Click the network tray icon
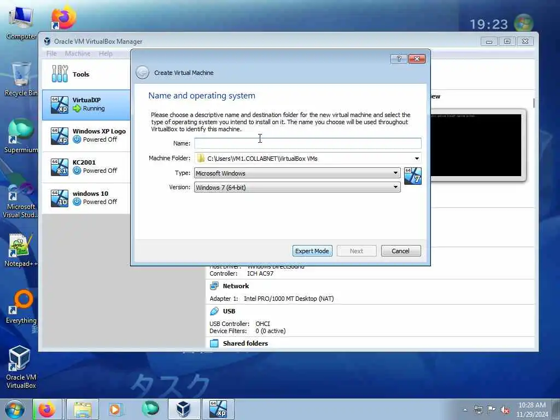Image resolution: width=560 pixels, height=420 pixels. [x=478, y=410]
